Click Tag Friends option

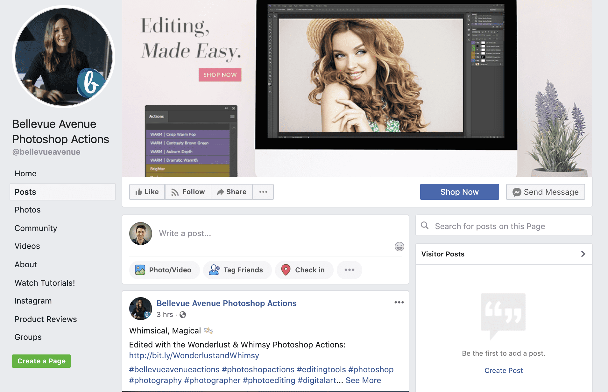(x=237, y=270)
